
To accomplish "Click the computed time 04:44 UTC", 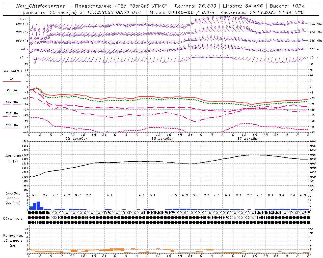I will (x=290, y=12).
